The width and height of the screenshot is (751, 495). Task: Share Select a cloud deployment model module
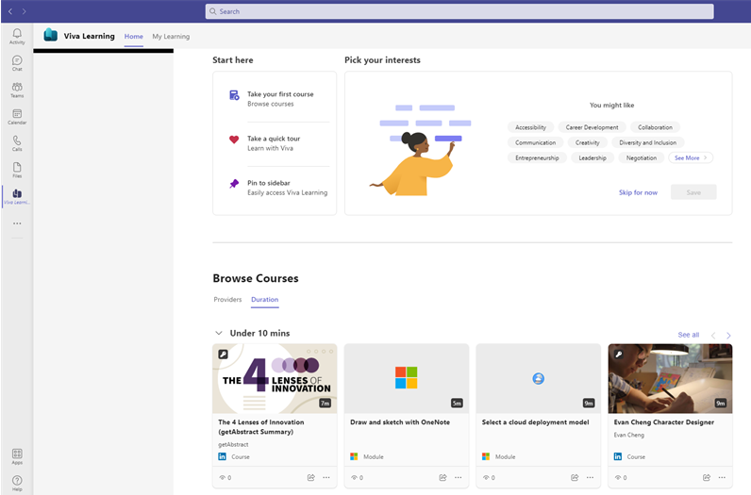click(575, 477)
